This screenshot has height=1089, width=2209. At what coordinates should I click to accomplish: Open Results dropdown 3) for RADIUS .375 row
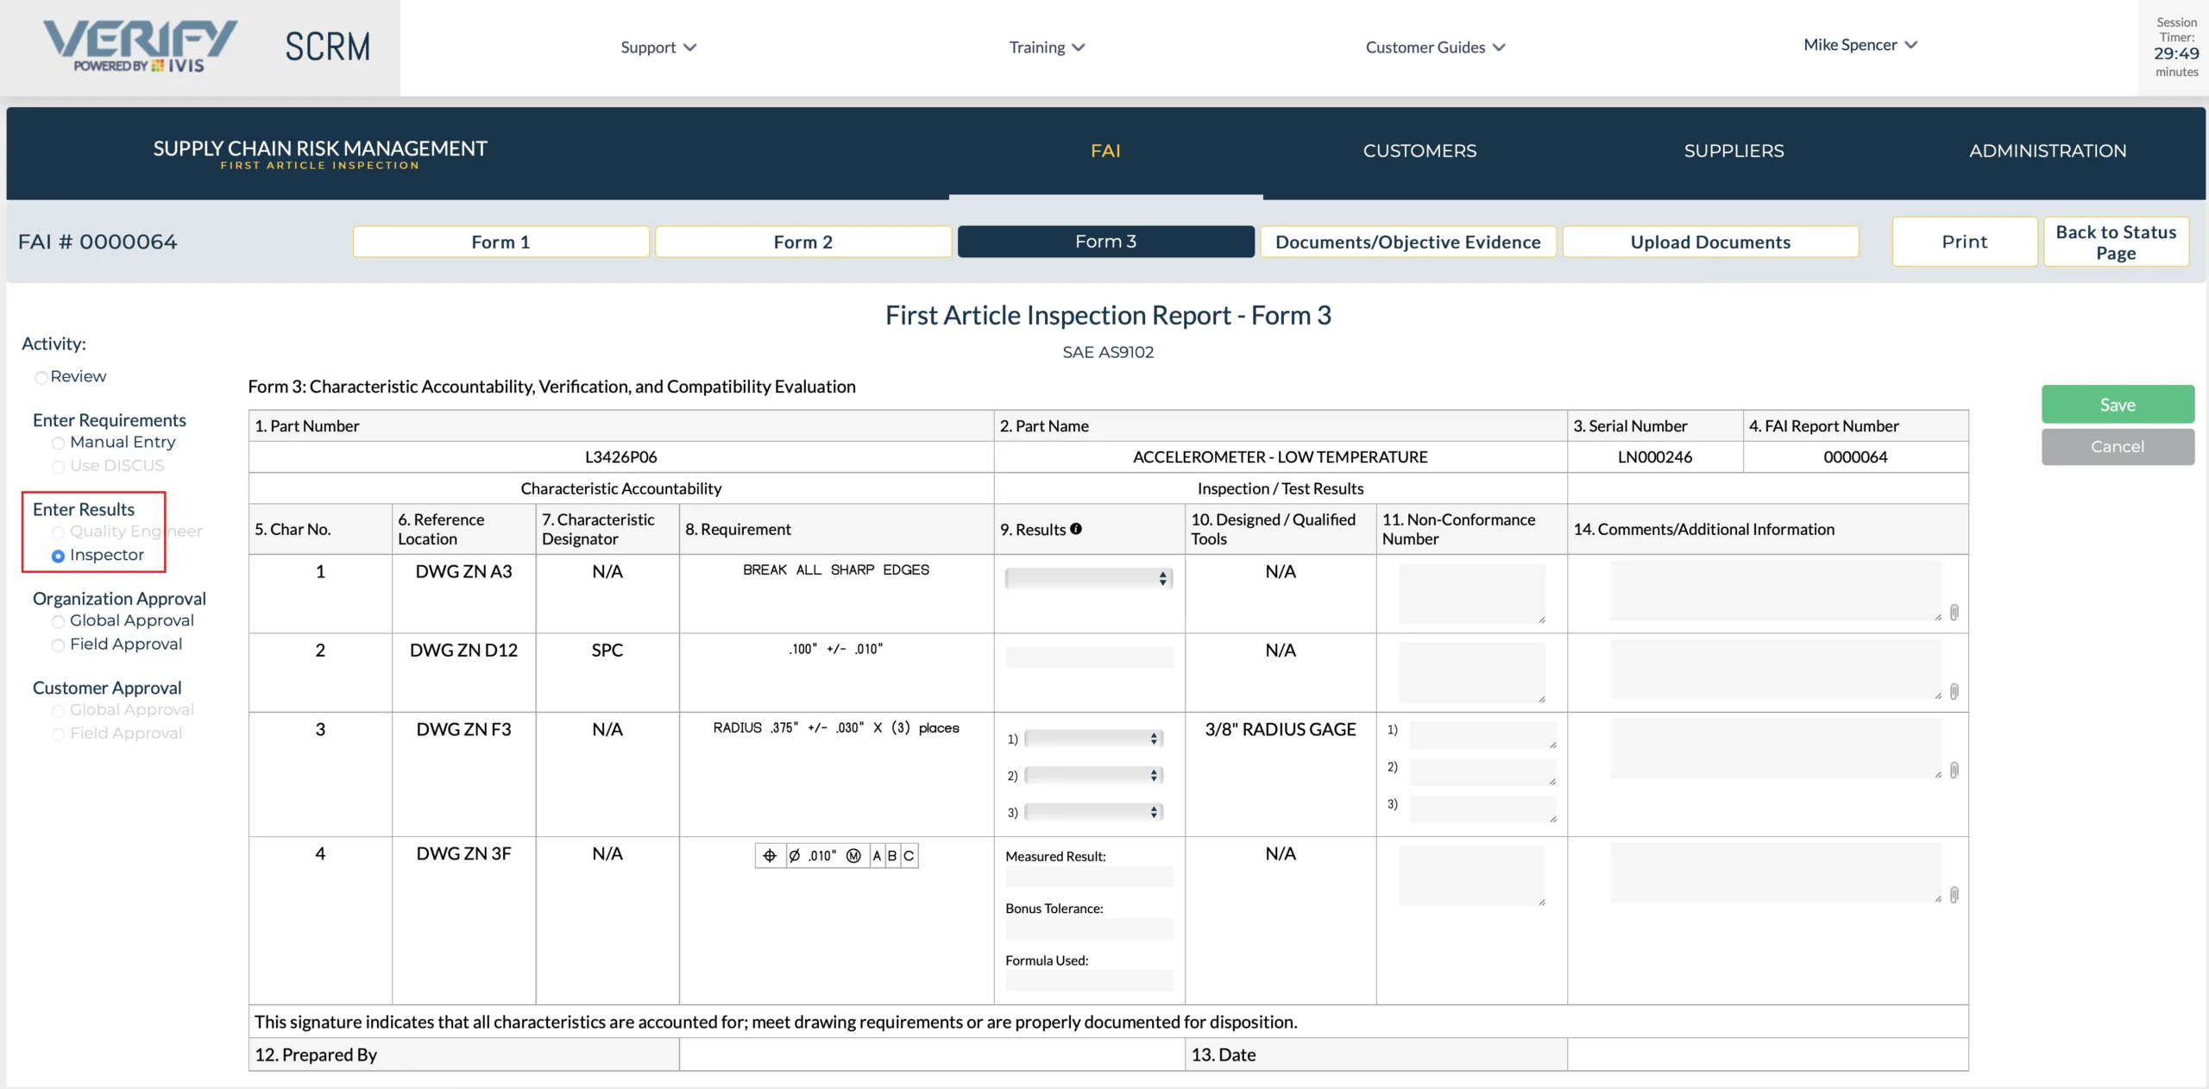[1094, 812]
